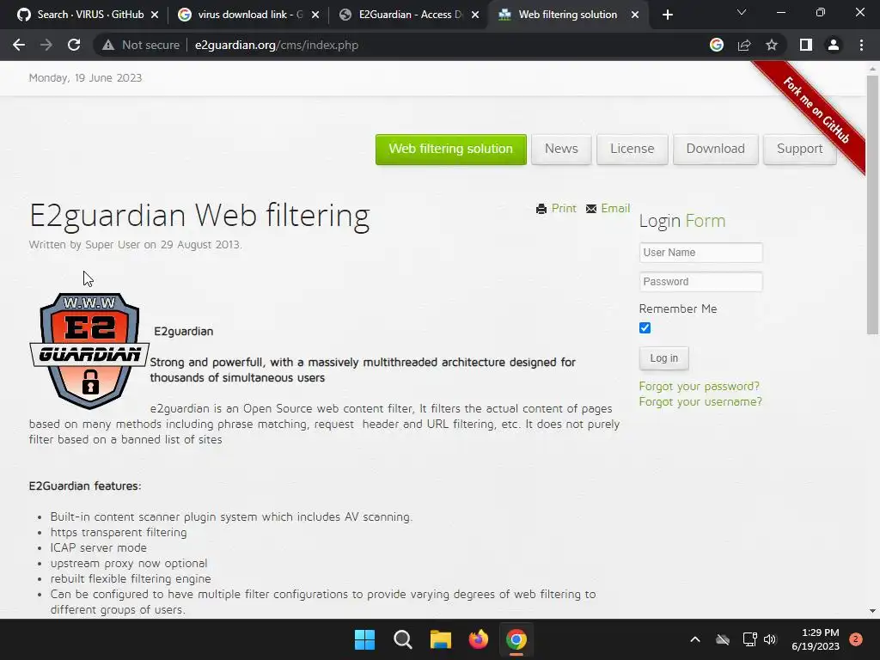Click the E2guardian Web filtering heading
This screenshot has width=880, height=660.
pyautogui.click(x=199, y=216)
